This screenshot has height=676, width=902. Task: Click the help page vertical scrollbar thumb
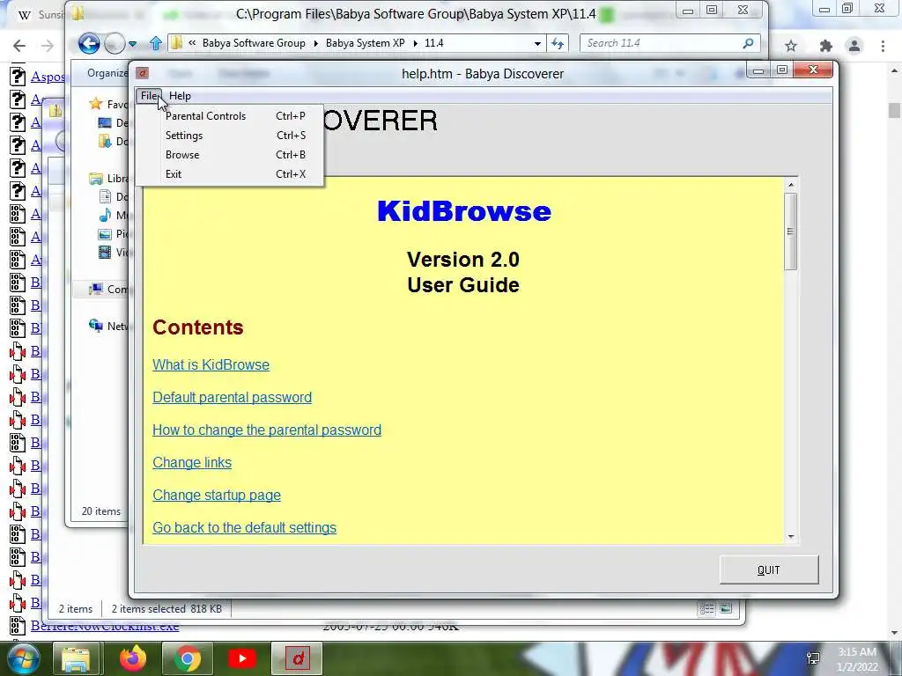(791, 231)
